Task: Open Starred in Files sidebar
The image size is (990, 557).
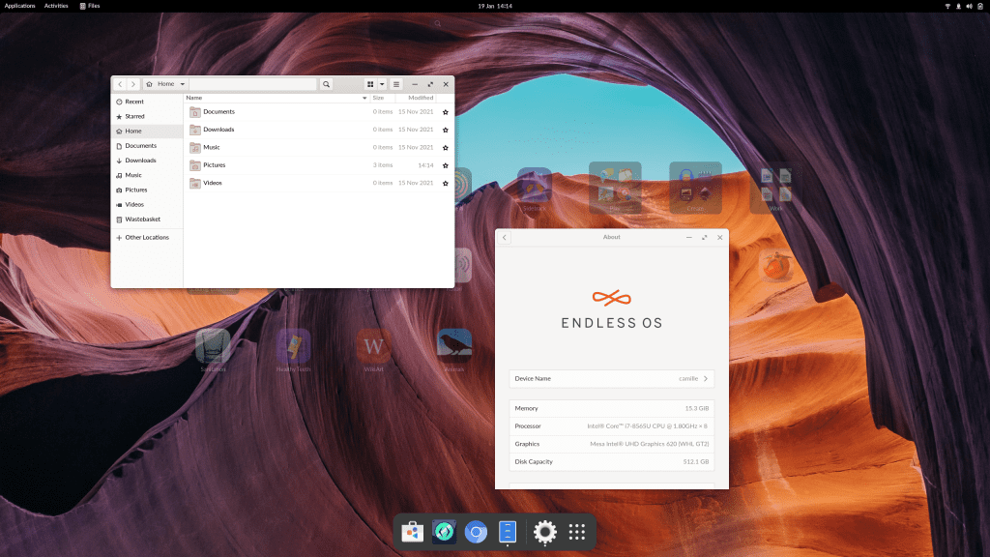Action: pos(147,116)
